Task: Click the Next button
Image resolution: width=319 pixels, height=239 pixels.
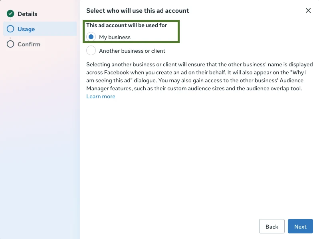Action: pyautogui.click(x=300, y=226)
